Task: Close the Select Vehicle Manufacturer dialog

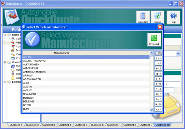Action: [160, 27]
